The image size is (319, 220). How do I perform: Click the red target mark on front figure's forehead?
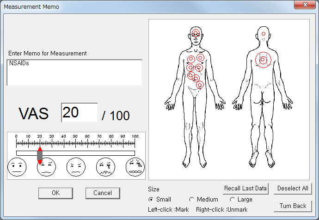[x=196, y=33]
